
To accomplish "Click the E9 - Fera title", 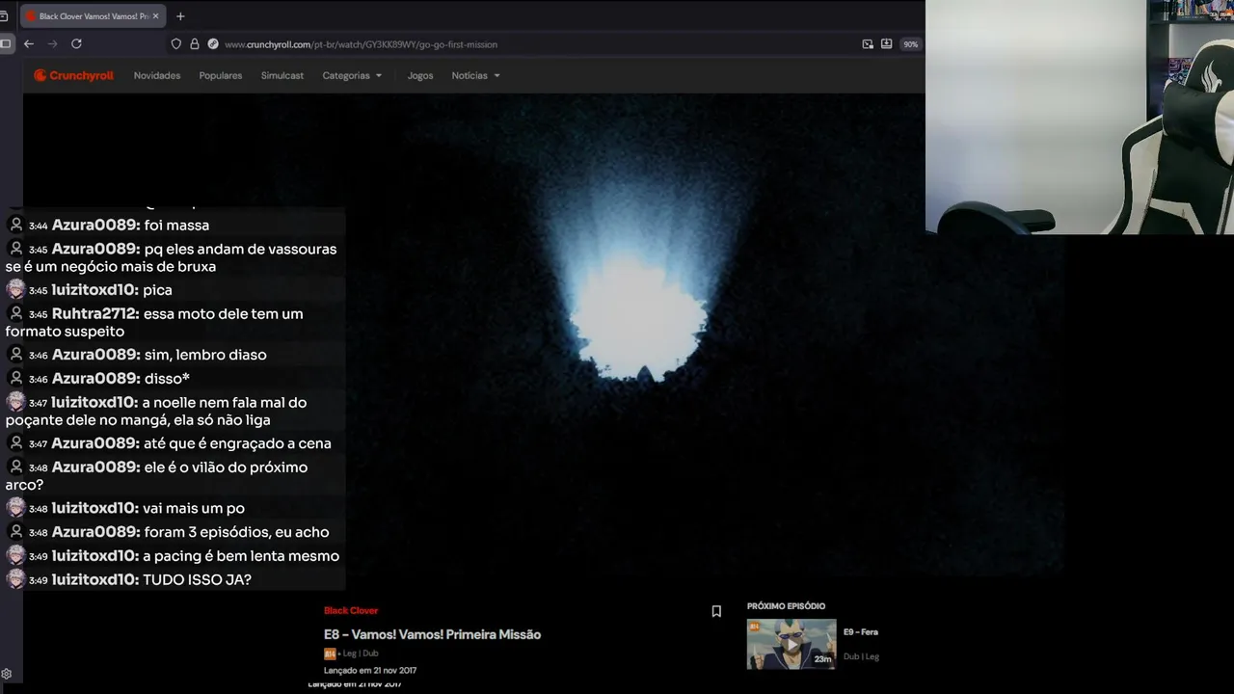I will (x=861, y=632).
